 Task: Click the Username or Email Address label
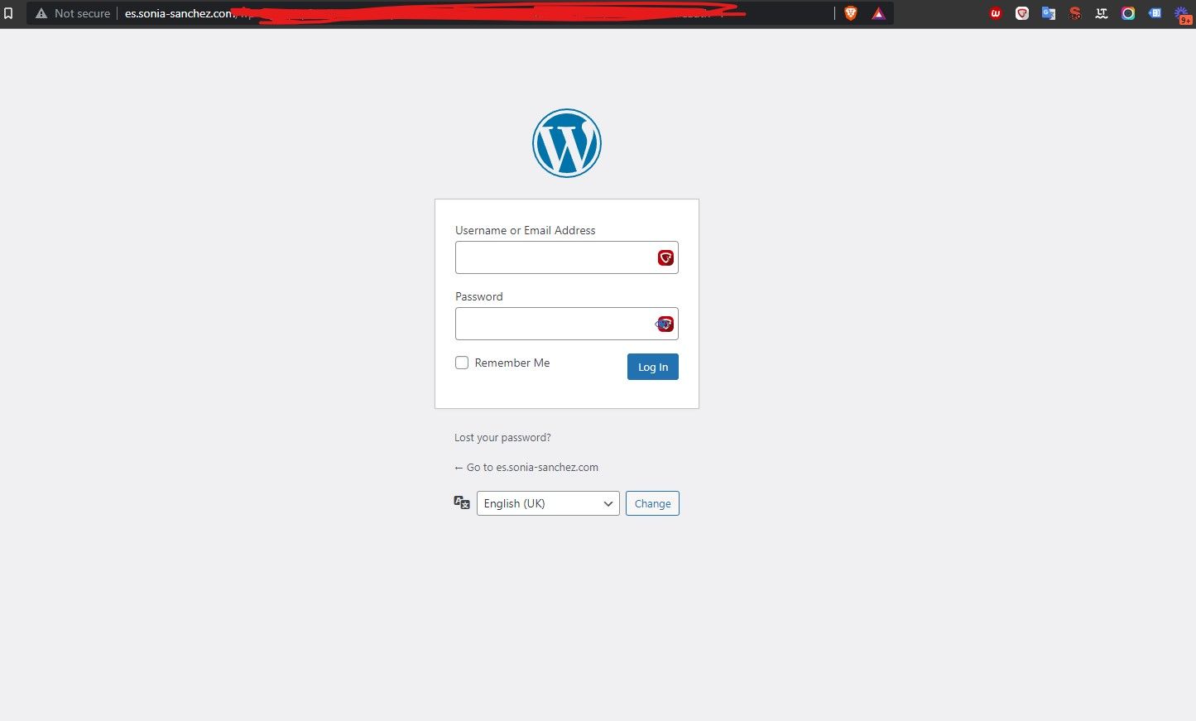[526, 230]
